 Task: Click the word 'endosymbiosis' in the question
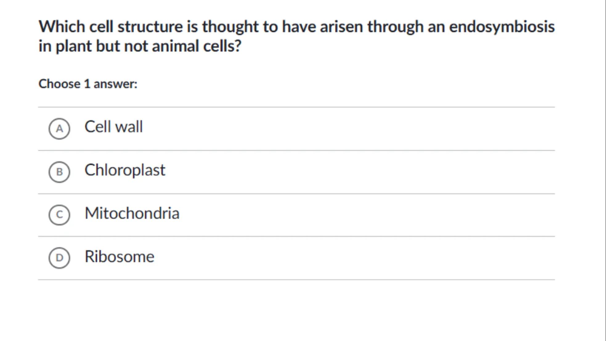pyautogui.click(x=502, y=27)
